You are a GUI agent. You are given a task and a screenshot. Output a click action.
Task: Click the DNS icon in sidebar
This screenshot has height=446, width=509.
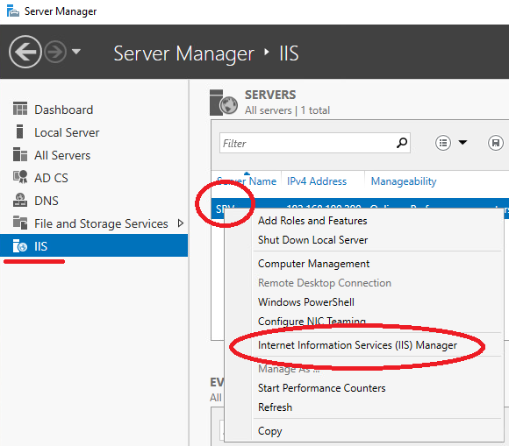[x=20, y=200]
